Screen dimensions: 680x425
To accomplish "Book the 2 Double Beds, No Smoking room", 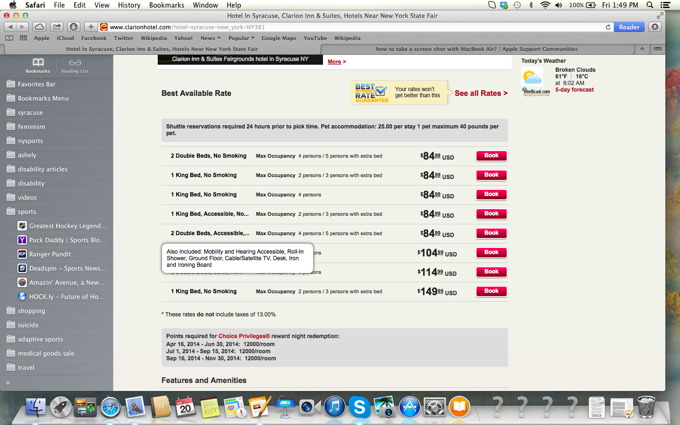I will pyautogui.click(x=491, y=155).
